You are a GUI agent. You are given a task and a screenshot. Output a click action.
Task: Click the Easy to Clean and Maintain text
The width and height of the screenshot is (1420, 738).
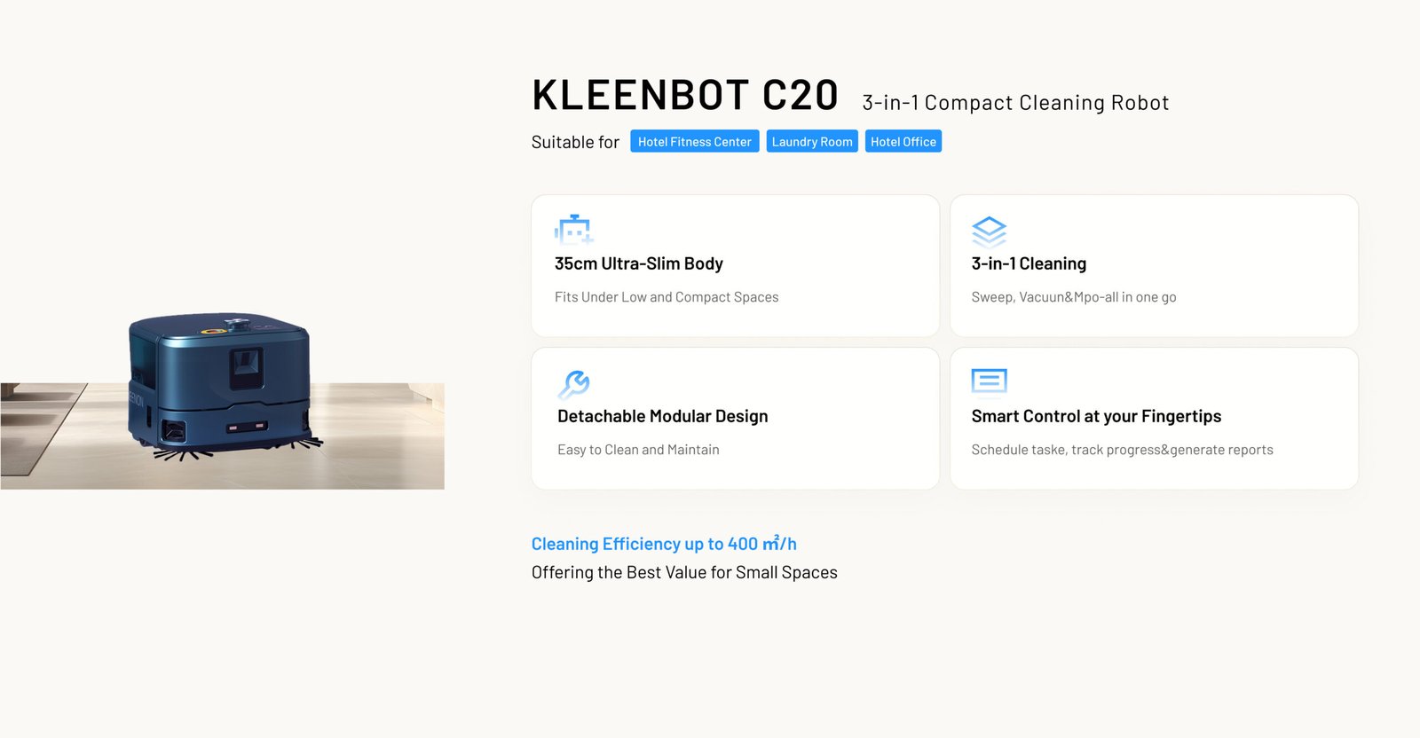click(x=638, y=450)
